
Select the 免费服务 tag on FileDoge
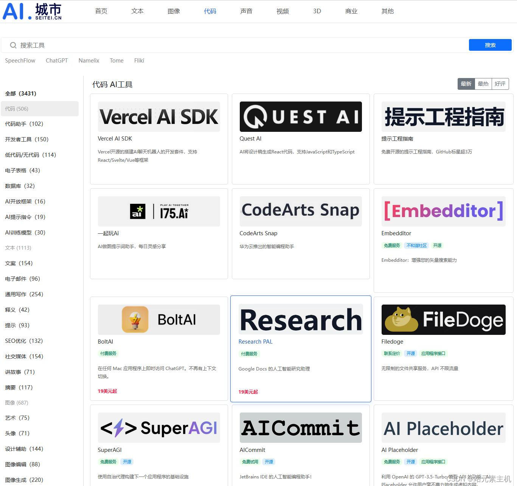pos(391,353)
